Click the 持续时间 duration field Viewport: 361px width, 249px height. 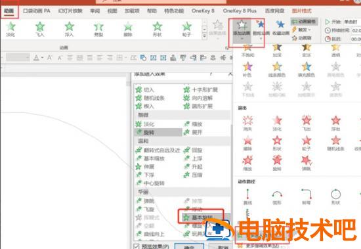[x=356, y=30]
